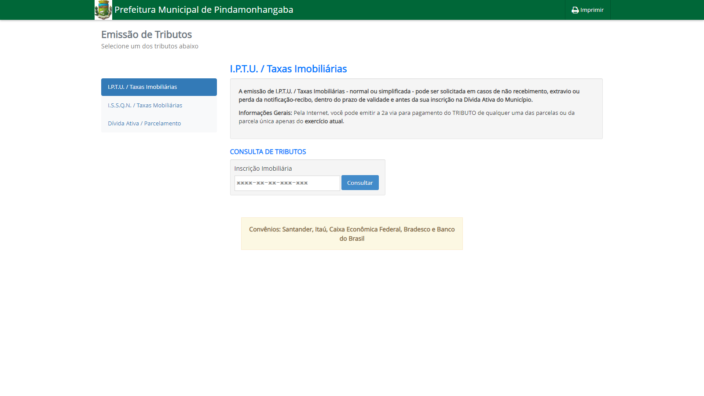This screenshot has width=704, height=396.
Task: Open Dívida Ativa / Parcelamento sidebar option
Action: coord(144,124)
